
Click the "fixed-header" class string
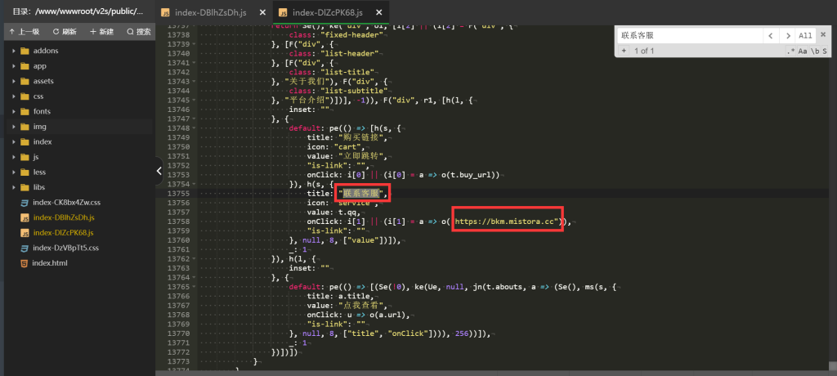pyautogui.click(x=352, y=34)
